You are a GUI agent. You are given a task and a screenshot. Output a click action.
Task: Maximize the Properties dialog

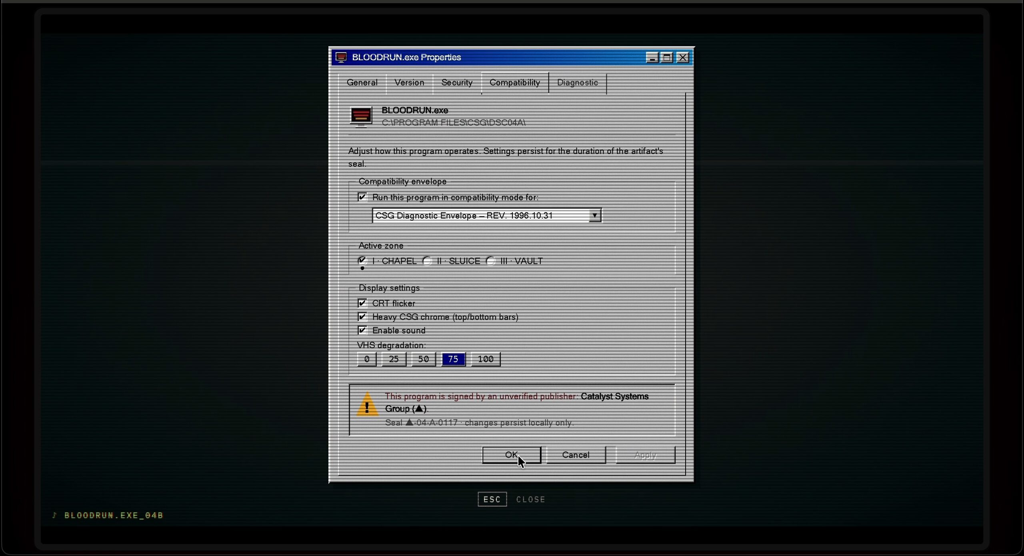[x=667, y=58]
